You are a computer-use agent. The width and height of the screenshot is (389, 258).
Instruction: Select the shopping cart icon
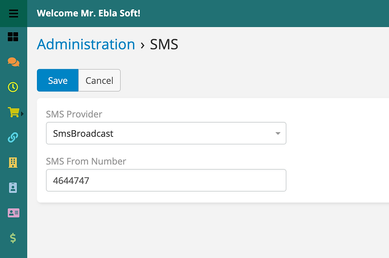(x=13, y=112)
